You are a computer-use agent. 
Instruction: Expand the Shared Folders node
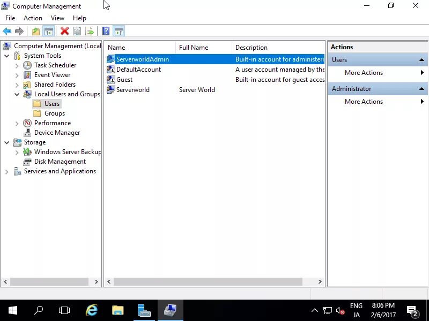click(17, 85)
